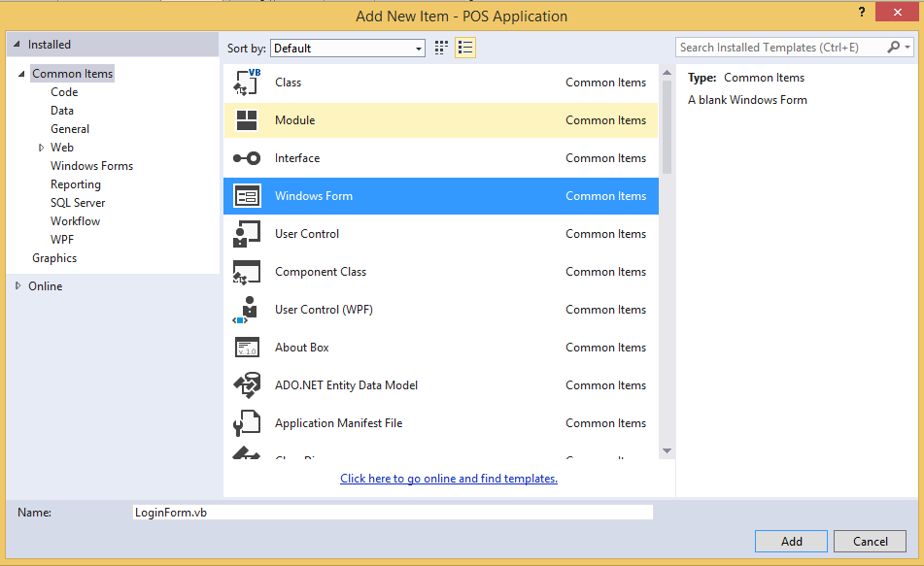Click the Installed header label
The width and height of the screenshot is (924, 566).
tap(50, 45)
